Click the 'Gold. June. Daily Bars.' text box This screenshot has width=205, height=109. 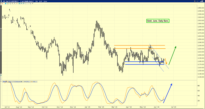click(158, 21)
